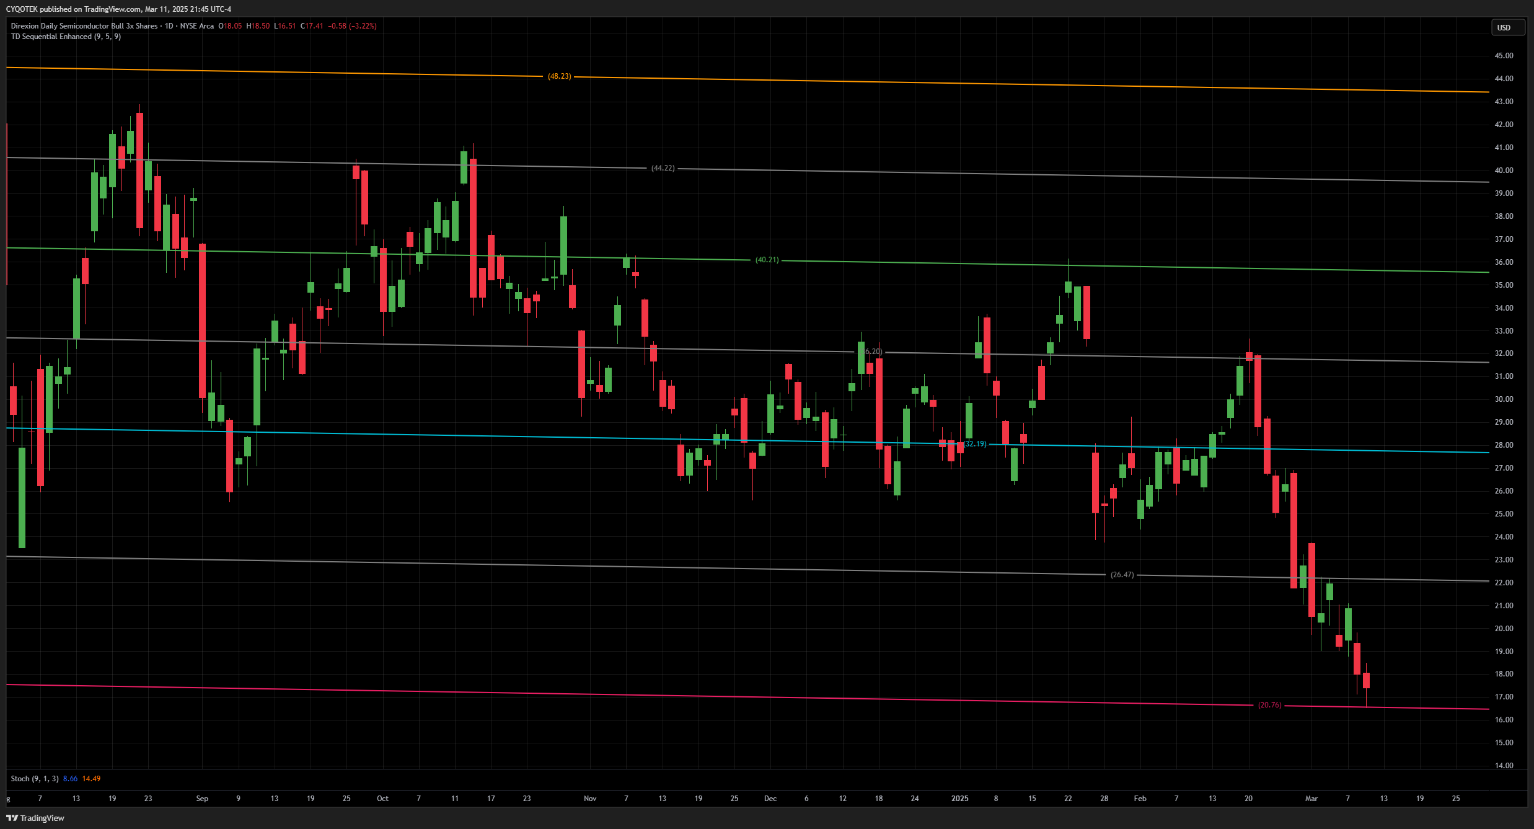Click the Sep date label on time axis

click(x=202, y=799)
